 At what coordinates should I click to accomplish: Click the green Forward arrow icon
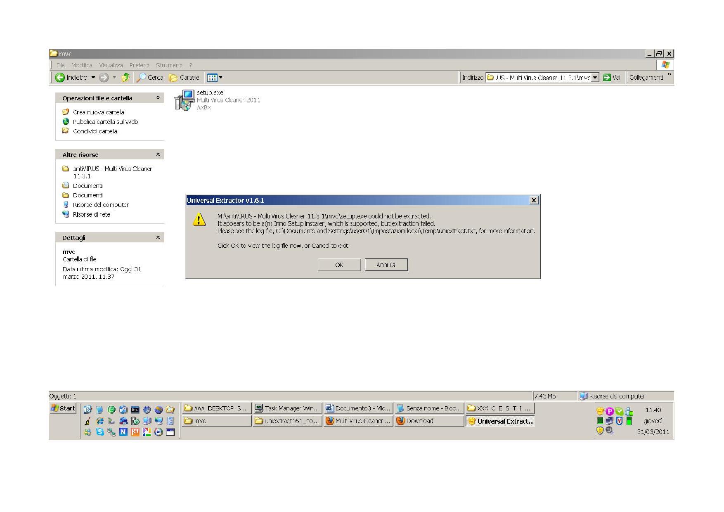click(104, 77)
